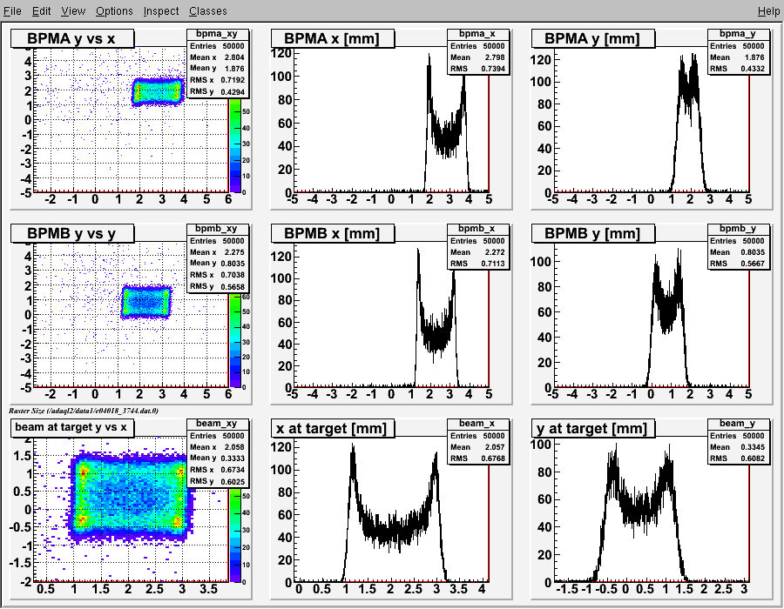
Task: Click the "x at target [mm]" plot title
Action: [x=333, y=428]
